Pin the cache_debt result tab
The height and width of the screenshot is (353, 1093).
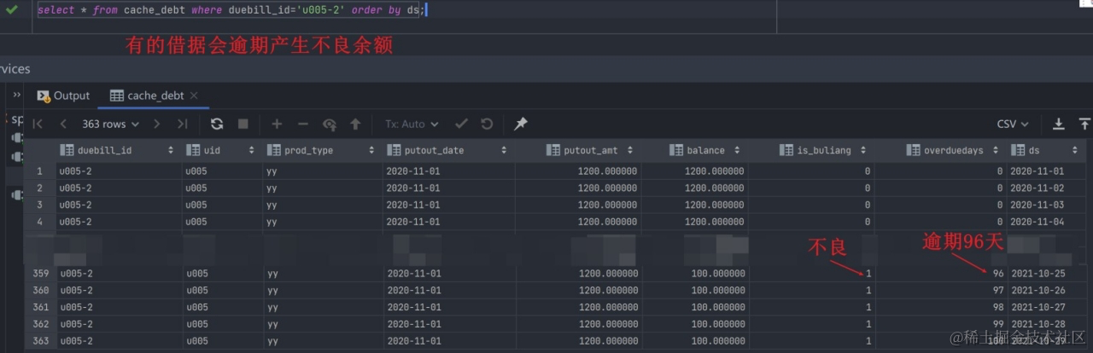tap(520, 124)
